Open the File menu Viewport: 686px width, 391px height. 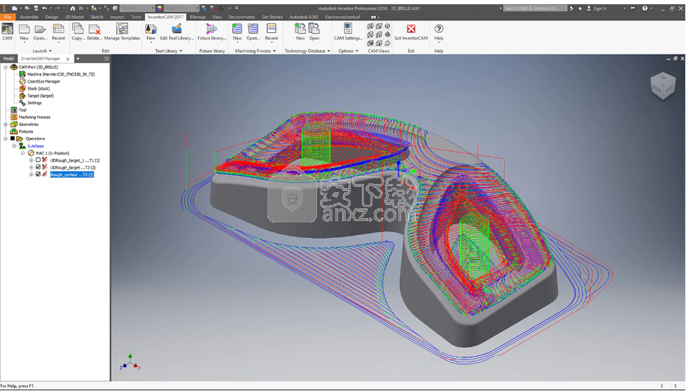(8, 17)
